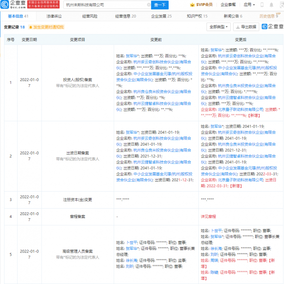Open the notification bell icon

tap(271, 5)
